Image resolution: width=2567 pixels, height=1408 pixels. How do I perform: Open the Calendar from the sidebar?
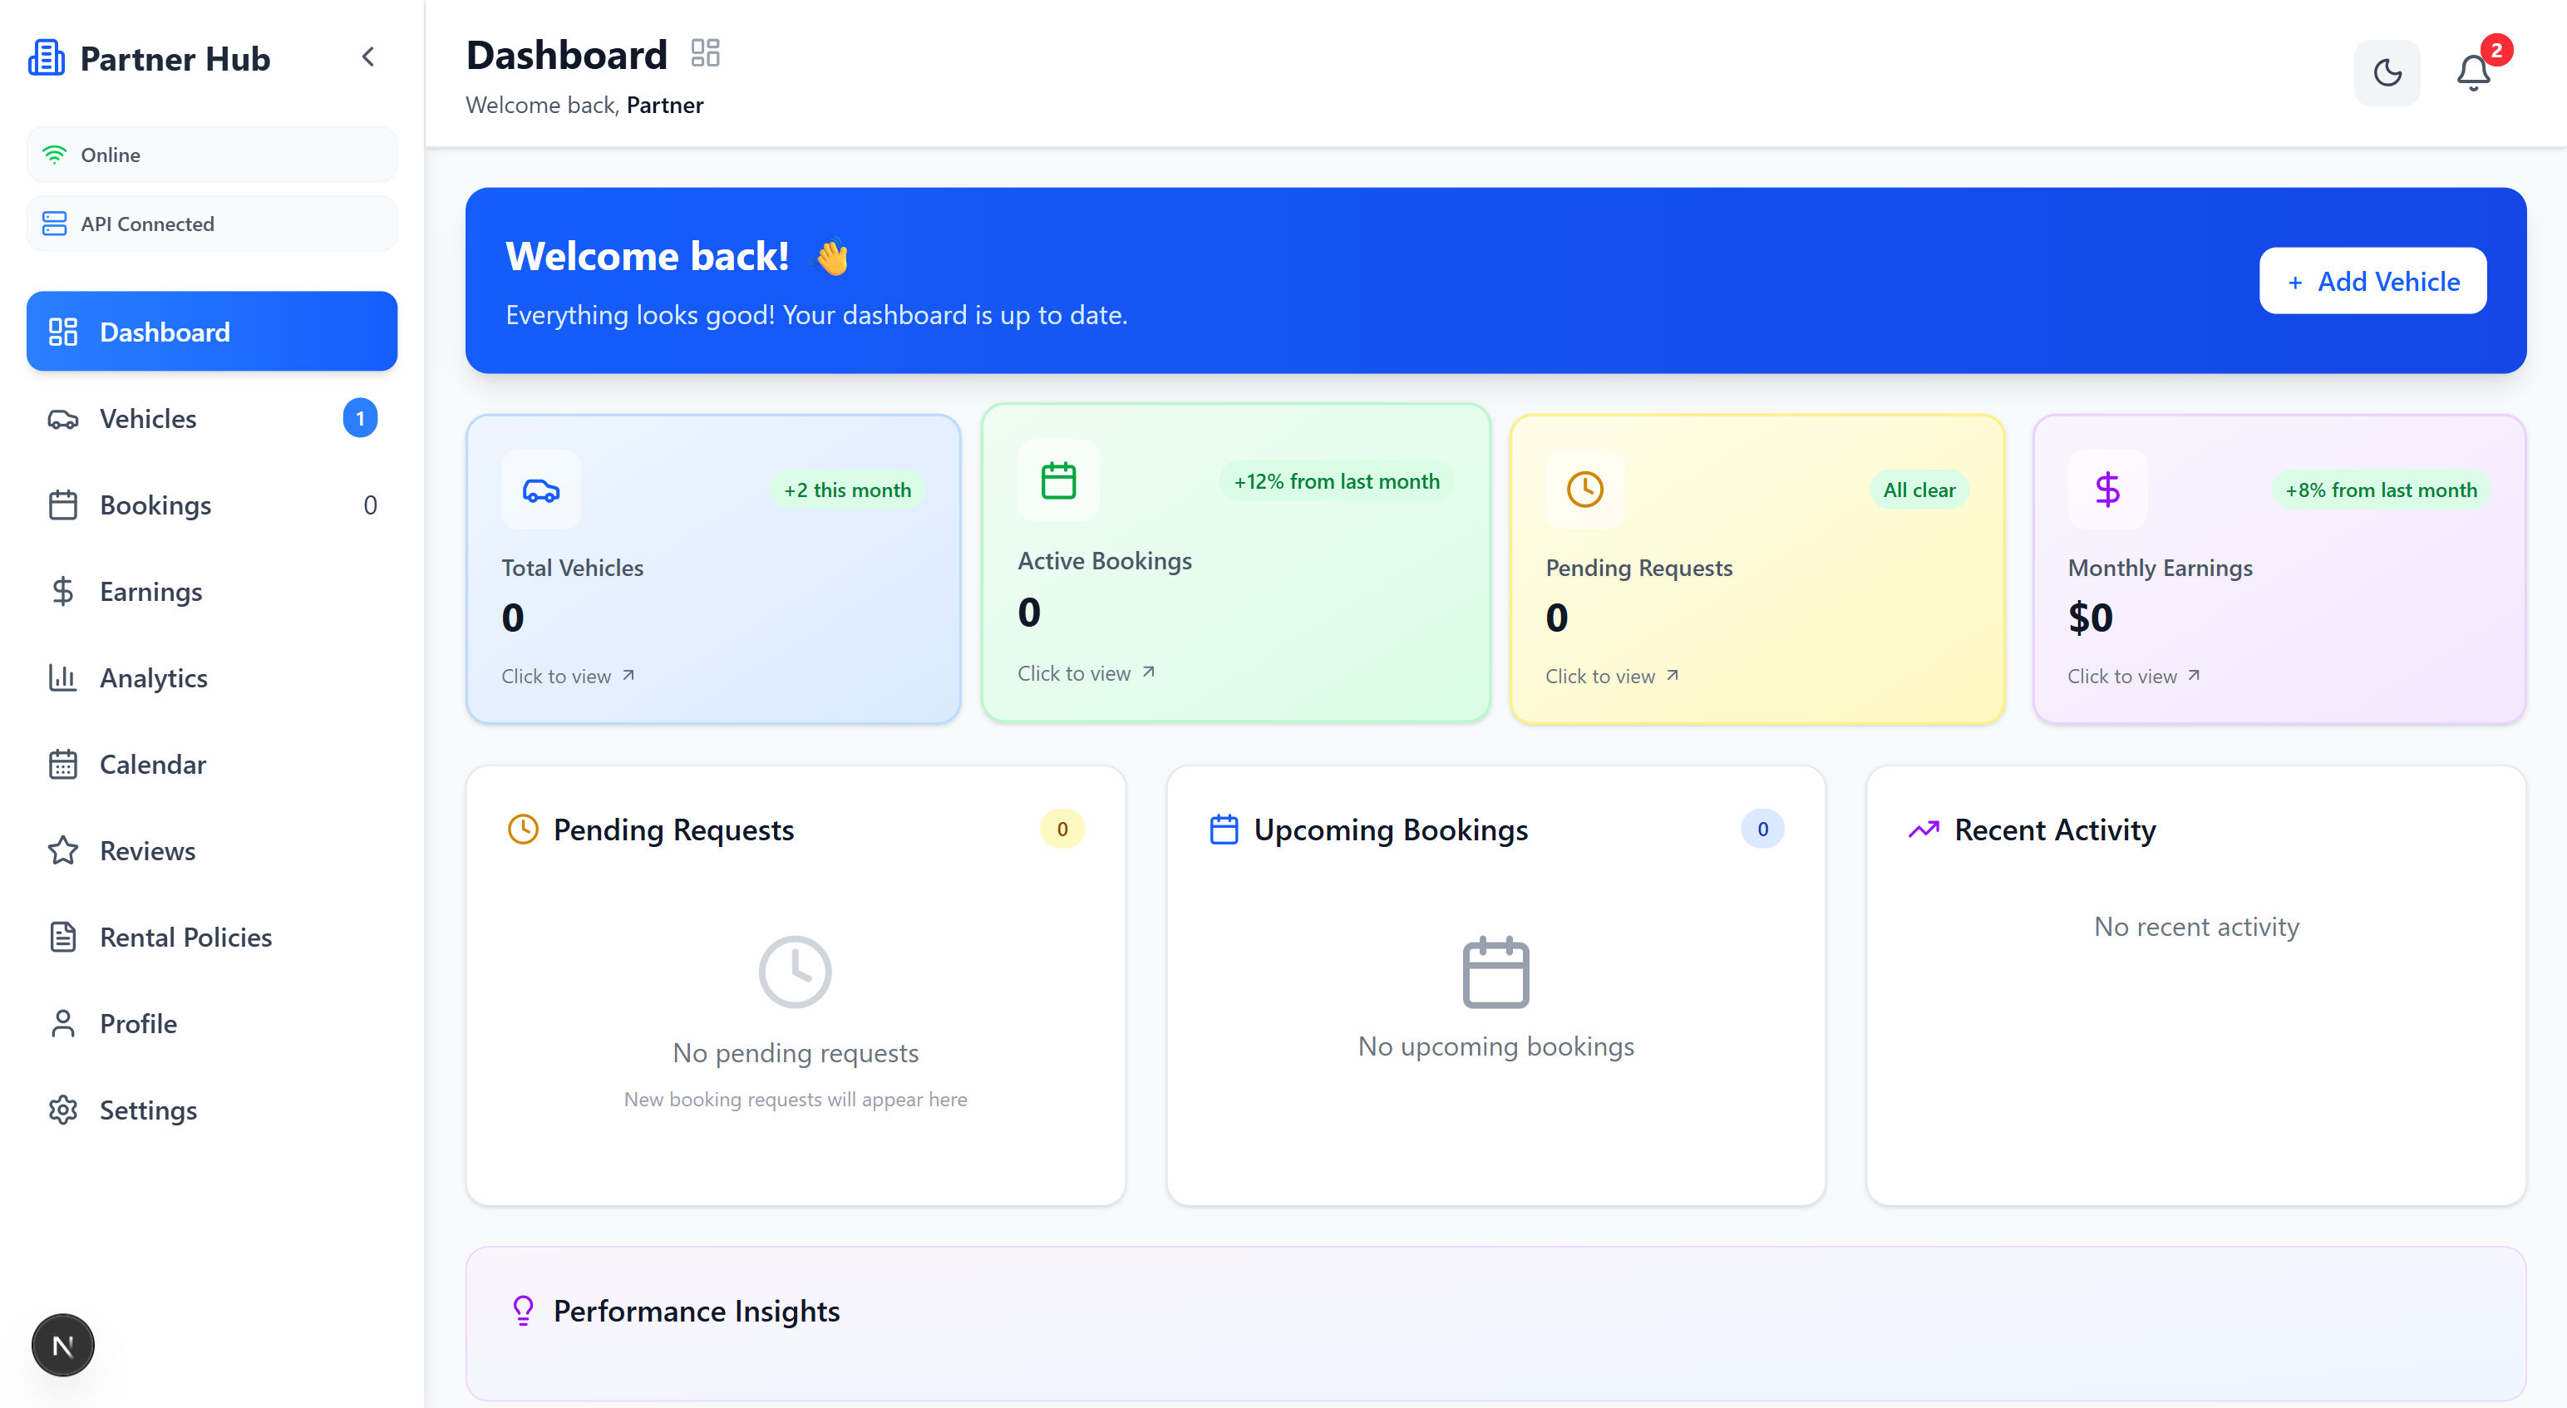click(151, 765)
